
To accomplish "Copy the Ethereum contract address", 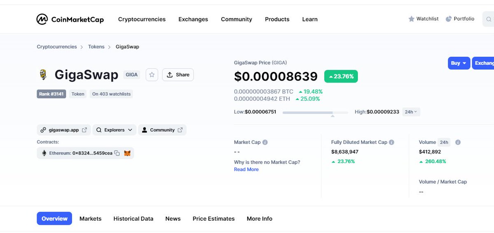I will pos(117,153).
